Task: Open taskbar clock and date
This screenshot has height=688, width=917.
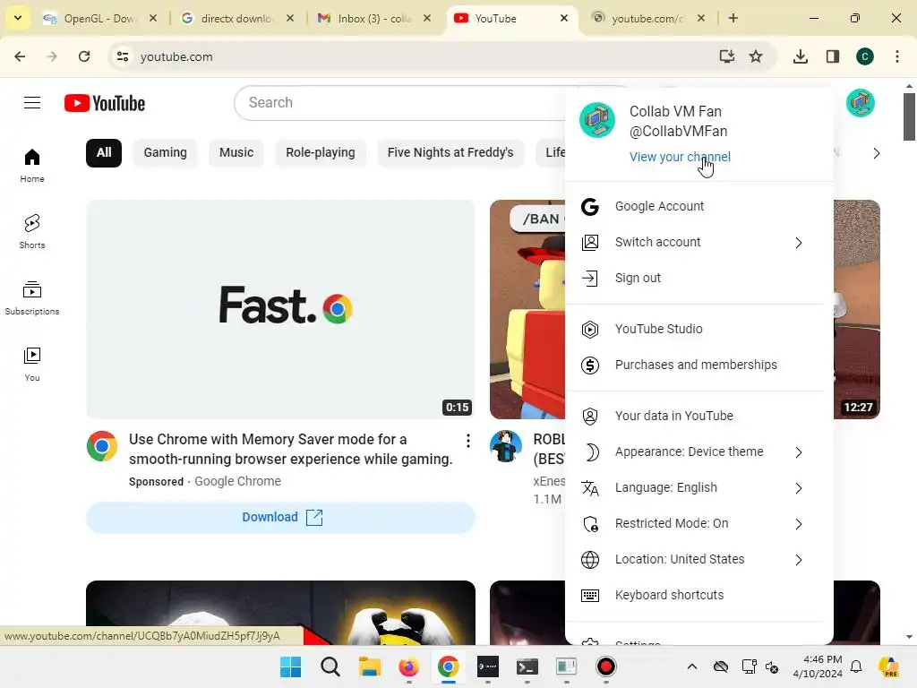Action: click(x=818, y=666)
